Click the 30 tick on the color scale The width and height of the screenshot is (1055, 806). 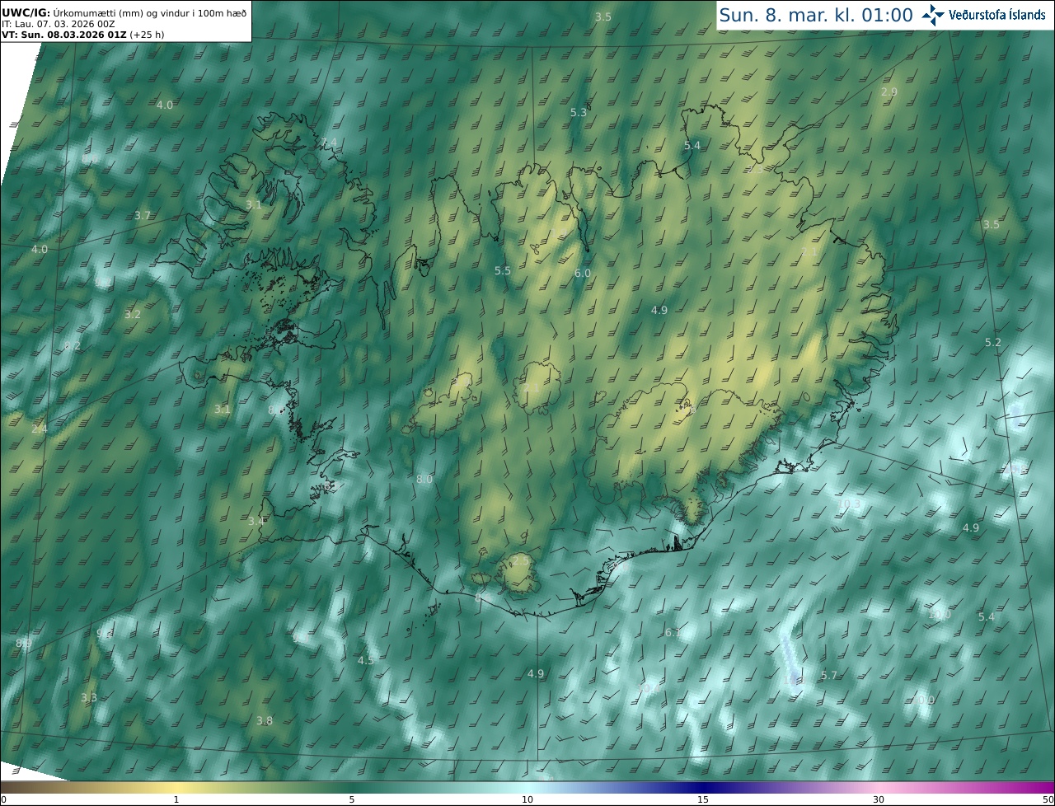pos(879,799)
